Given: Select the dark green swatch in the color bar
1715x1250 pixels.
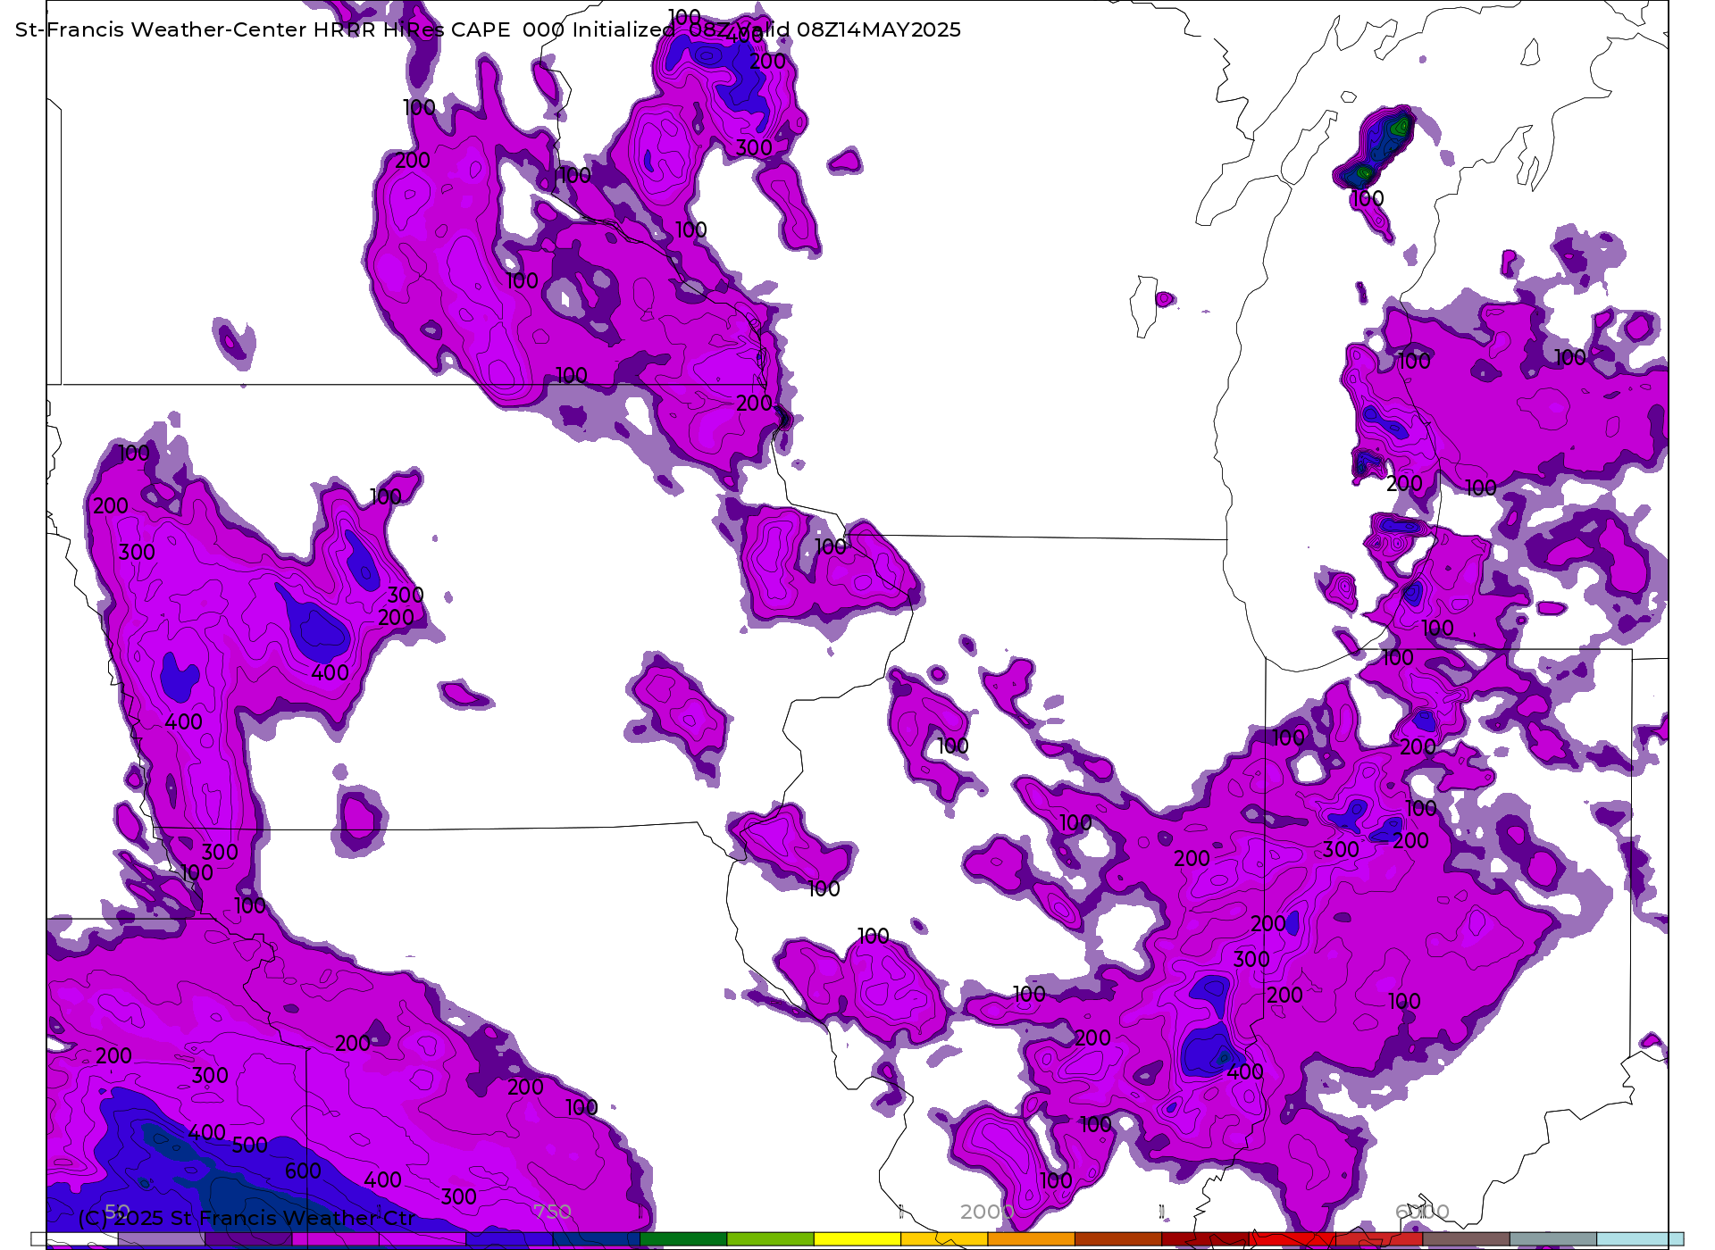Looking at the screenshot, I should (x=683, y=1239).
